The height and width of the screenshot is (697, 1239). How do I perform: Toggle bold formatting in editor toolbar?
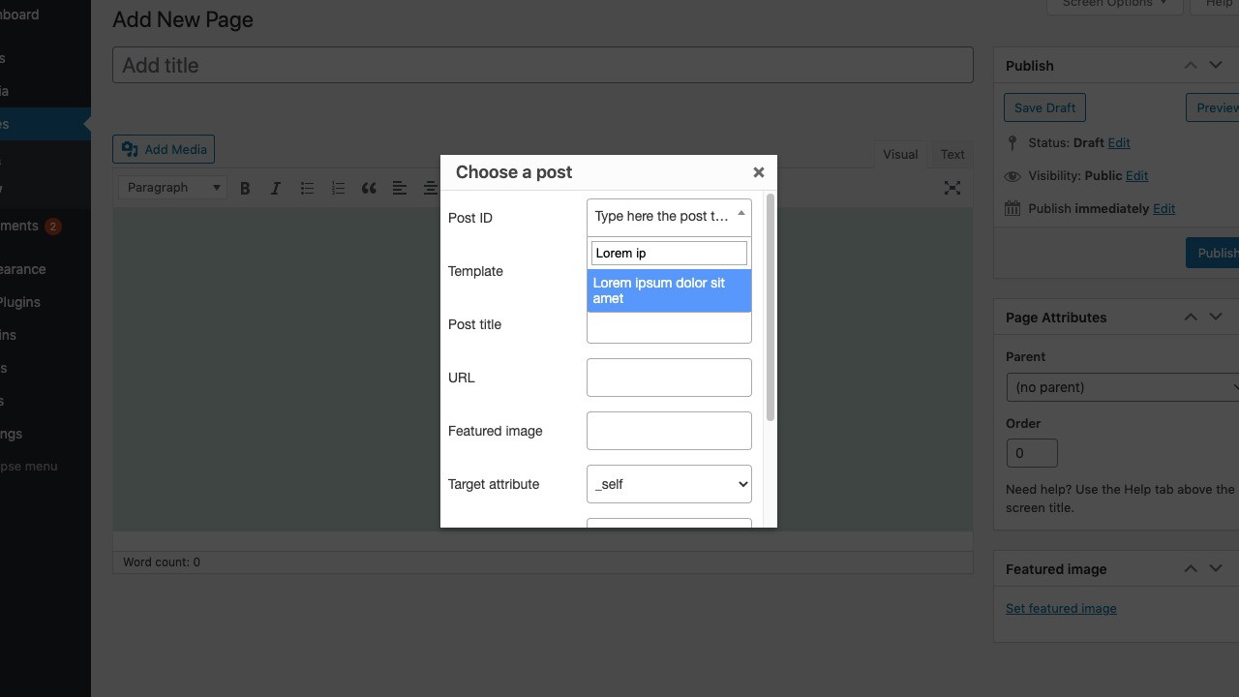tap(245, 188)
